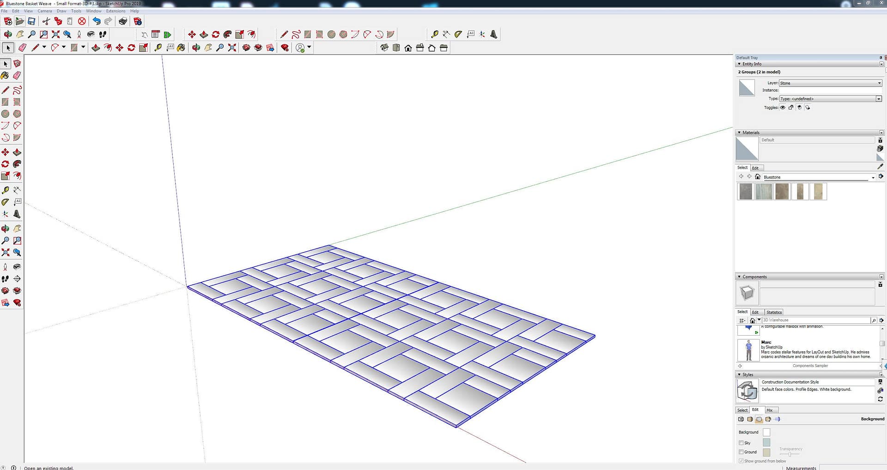The width and height of the screenshot is (887, 470).
Task: Collapse the Materials panel
Action: tap(739, 133)
